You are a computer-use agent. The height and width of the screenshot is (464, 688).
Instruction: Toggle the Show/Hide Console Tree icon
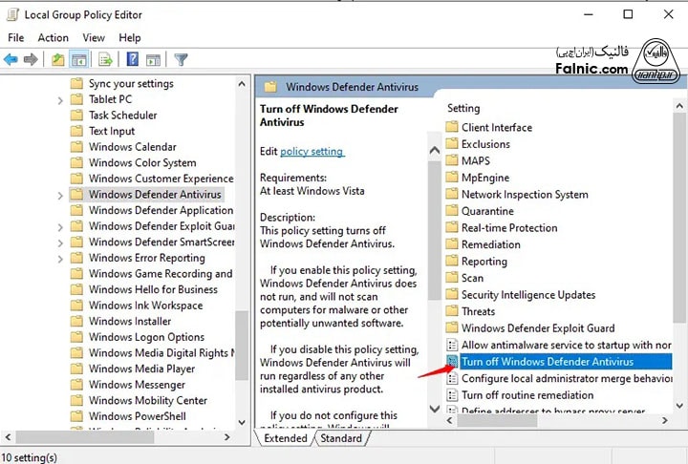(x=79, y=59)
